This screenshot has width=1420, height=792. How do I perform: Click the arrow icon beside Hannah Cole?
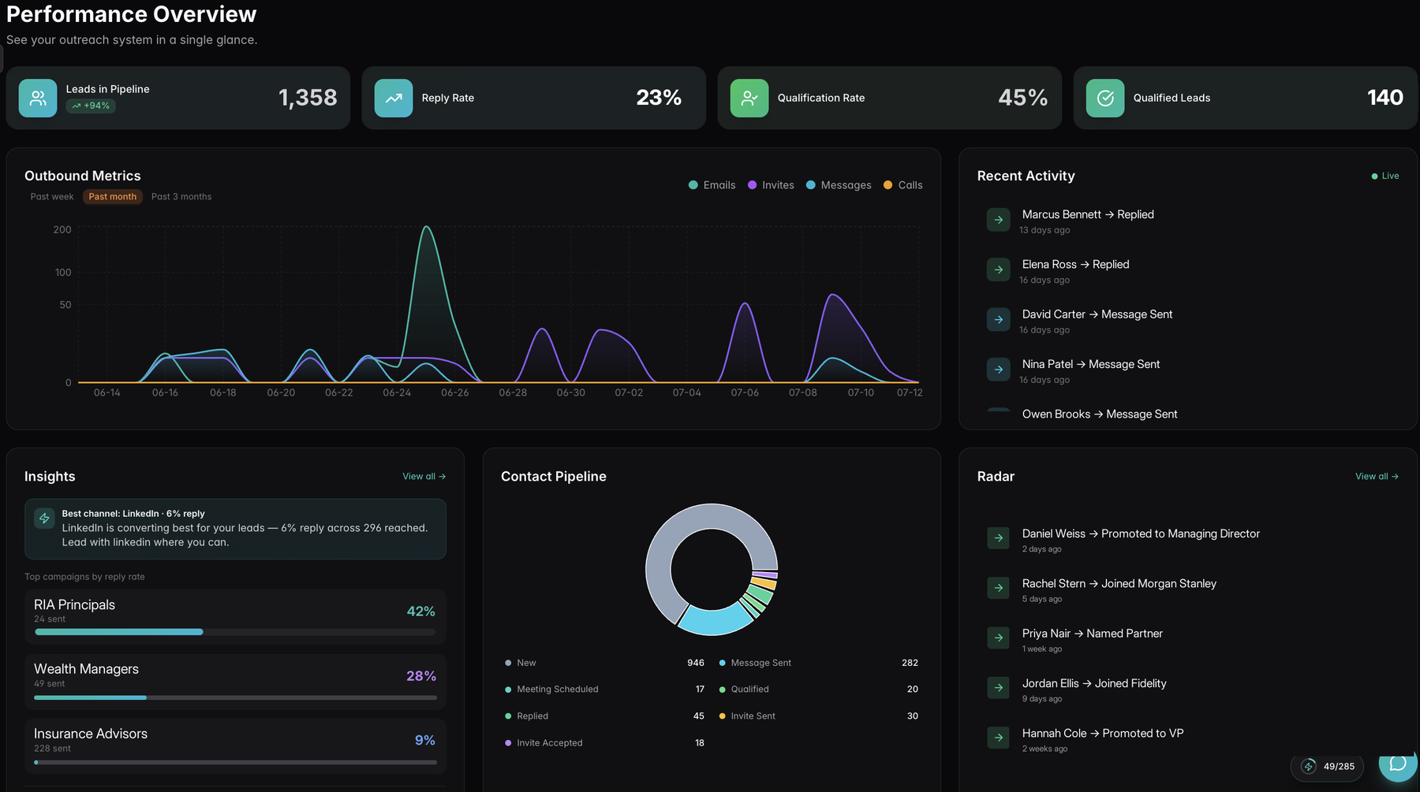click(x=999, y=738)
